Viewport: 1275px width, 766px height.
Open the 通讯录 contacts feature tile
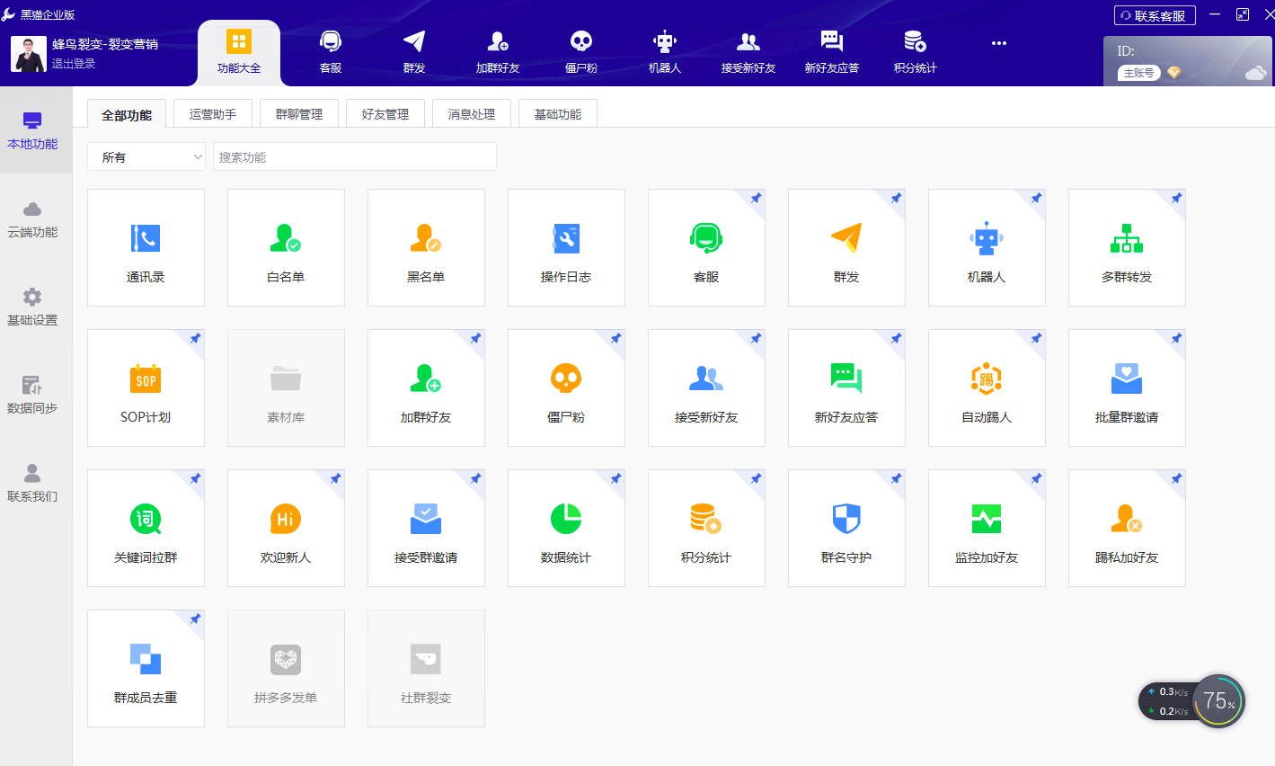(146, 247)
